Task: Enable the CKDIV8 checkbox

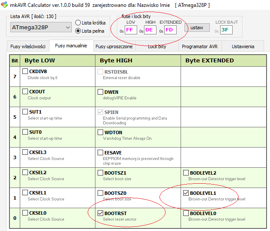Action: (25, 71)
